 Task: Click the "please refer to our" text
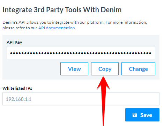point(20,28)
